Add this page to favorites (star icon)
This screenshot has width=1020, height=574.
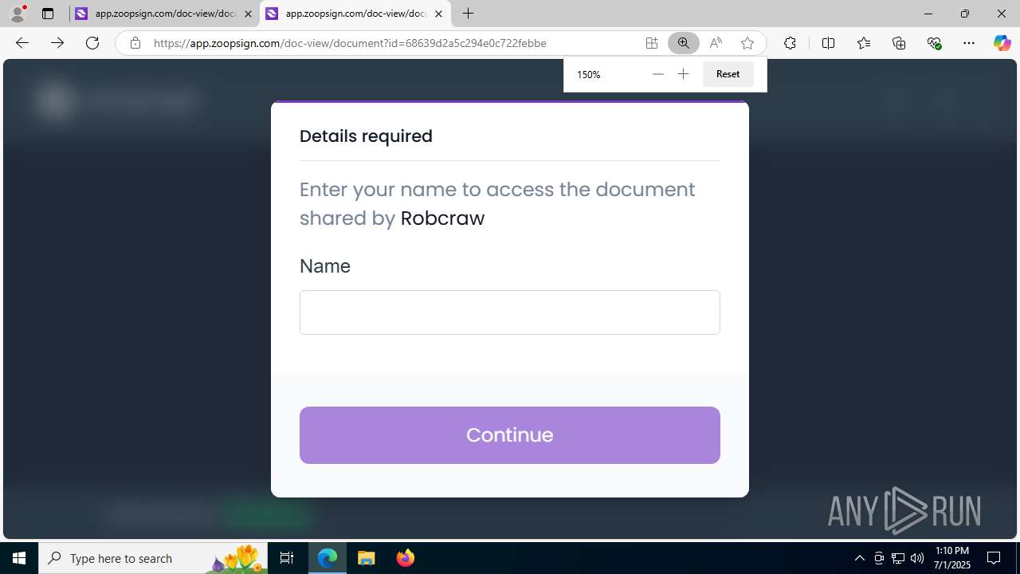tap(747, 43)
